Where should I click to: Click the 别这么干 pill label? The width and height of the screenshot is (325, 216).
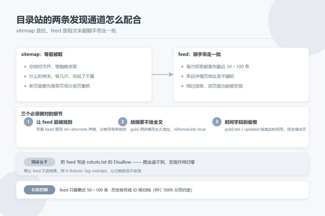[x=39, y=162]
